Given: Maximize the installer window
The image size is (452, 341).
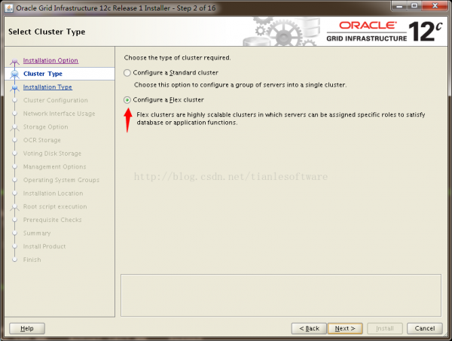Looking at the screenshot, I should pyautogui.click(x=414, y=6).
